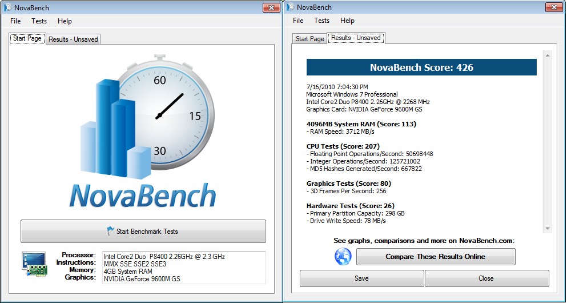The height and width of the screenshot is (303, 571).
Task: Click the results scrollbar down arrow
Action: 548,229
